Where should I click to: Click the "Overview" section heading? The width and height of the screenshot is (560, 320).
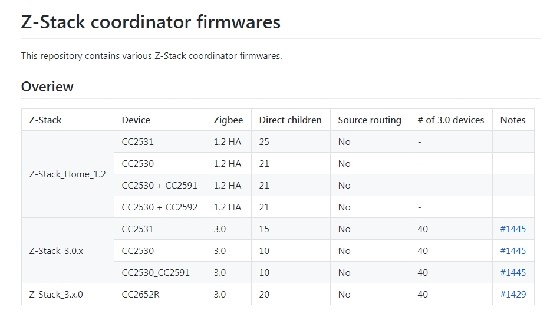[x=47, y=87]
